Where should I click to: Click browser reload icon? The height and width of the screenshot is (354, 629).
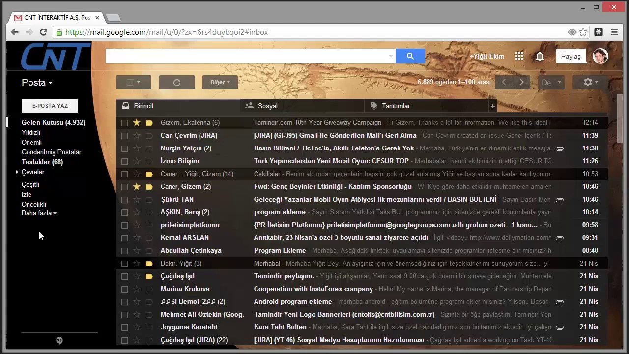[43, 32]
